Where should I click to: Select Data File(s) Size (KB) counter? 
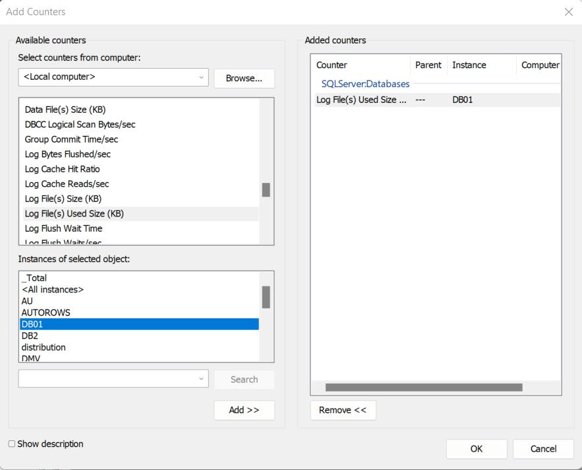click(65, 110)
